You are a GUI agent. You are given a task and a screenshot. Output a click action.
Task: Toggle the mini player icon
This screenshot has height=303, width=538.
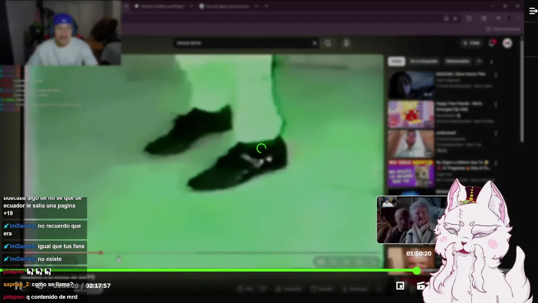point(400,286)
